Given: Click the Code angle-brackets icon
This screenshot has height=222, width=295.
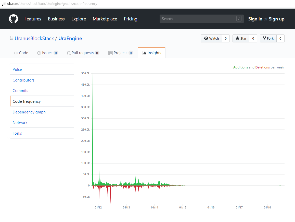Looking at the screenshot, I should [16, 53].
